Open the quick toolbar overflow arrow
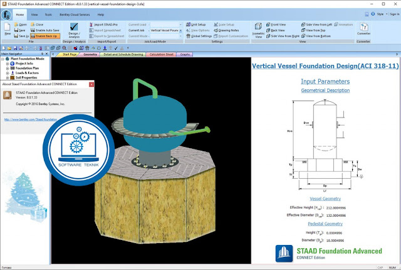Image resolution: width=401 pixels, height=270 pixels. [128, 48]
